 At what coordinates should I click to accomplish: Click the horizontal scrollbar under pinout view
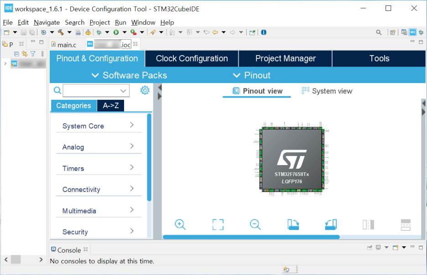click(251, 237)
